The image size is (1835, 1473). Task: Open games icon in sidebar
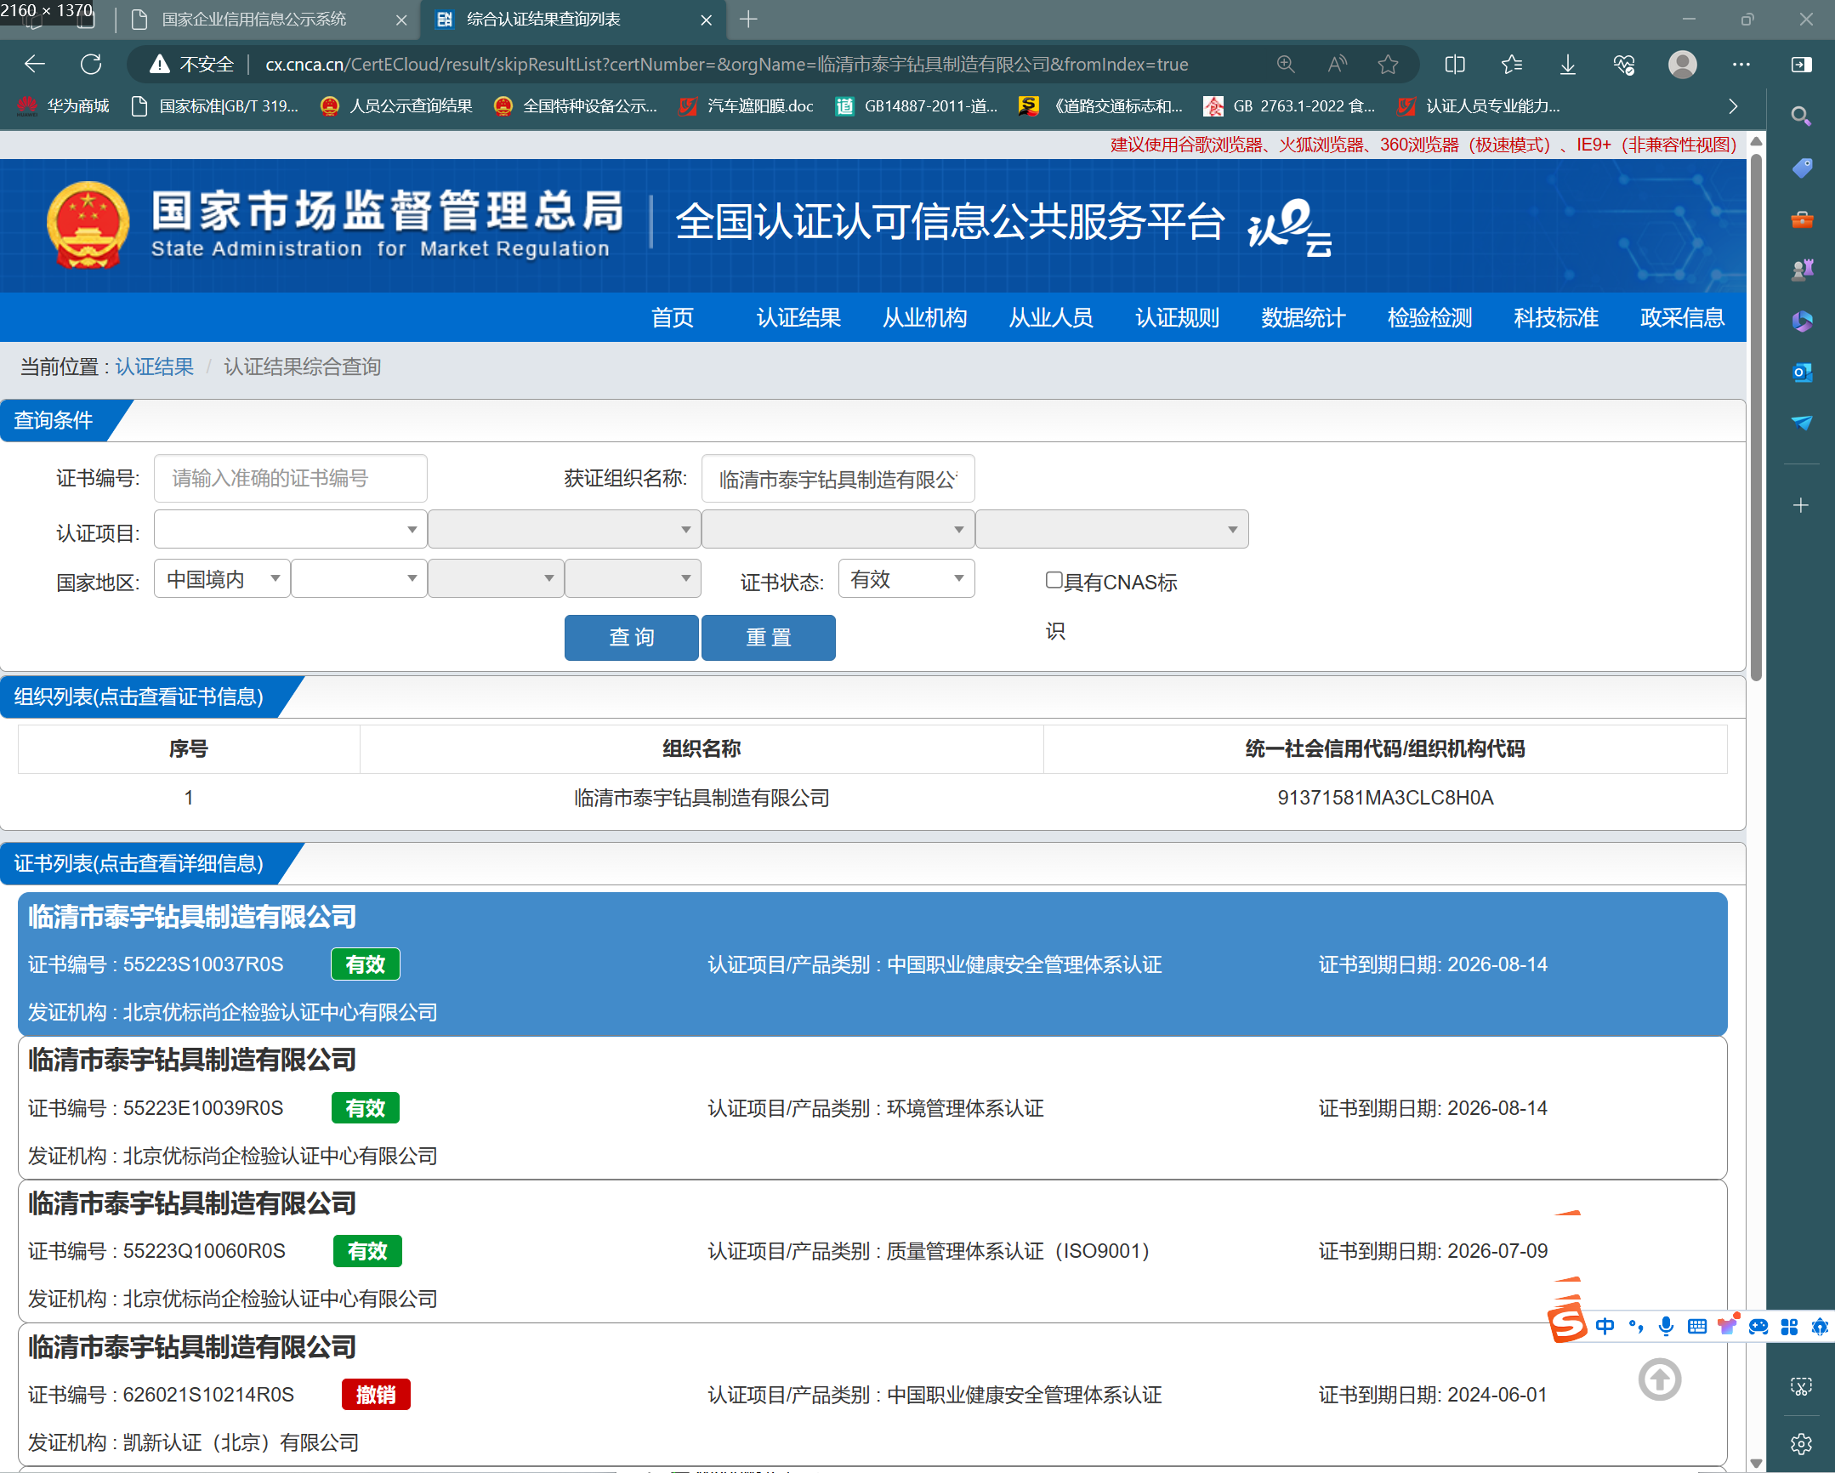(x=1801, y=270)
